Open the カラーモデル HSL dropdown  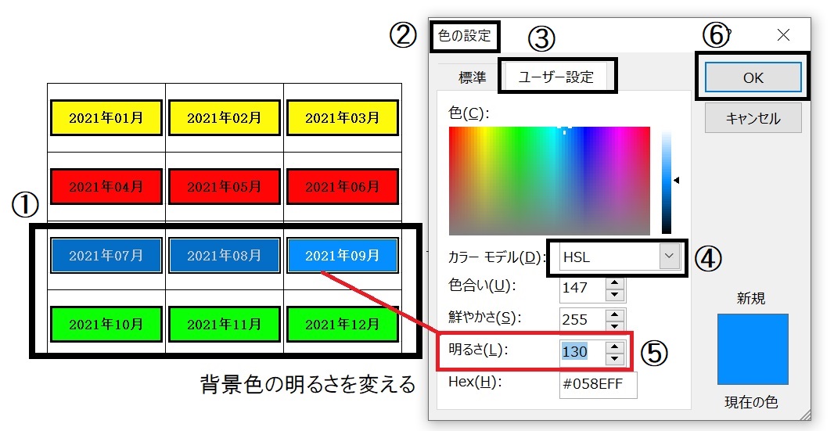669,256
